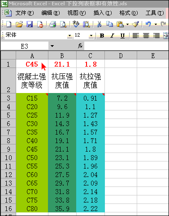The width and height of the screenshot is (169, 216).
Task: Open the 格式(O) menu
Action: 129,13
